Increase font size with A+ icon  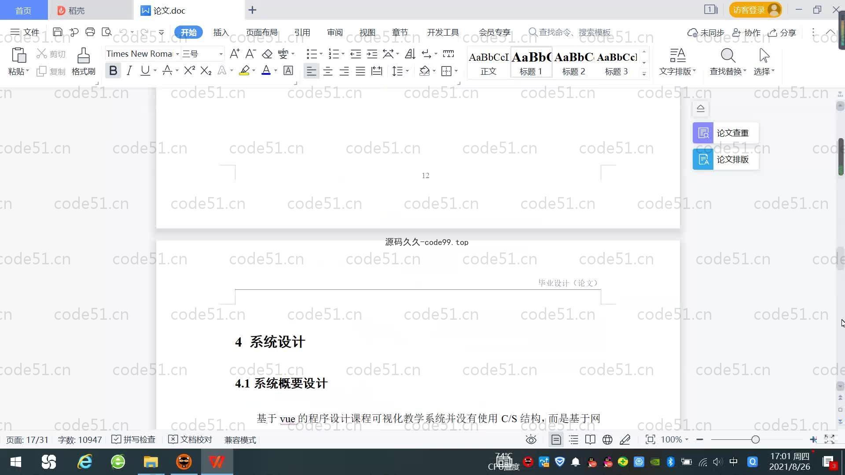coord(235,54)
